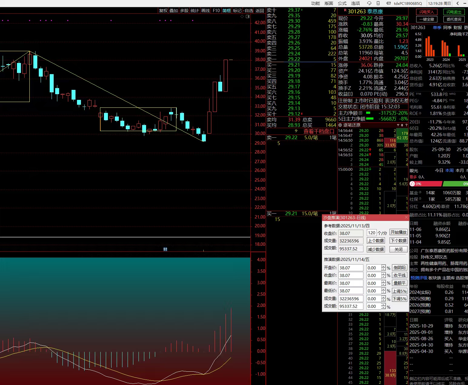Open the 功能 menu
The height and width of the screenshot is (385, 468).
click(x=315, y=3)
